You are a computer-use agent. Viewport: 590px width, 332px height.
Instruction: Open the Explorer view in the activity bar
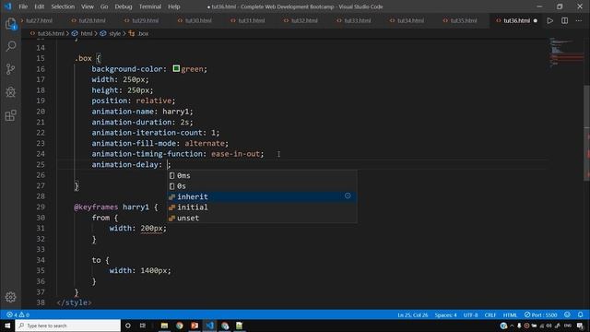[10, 24]
